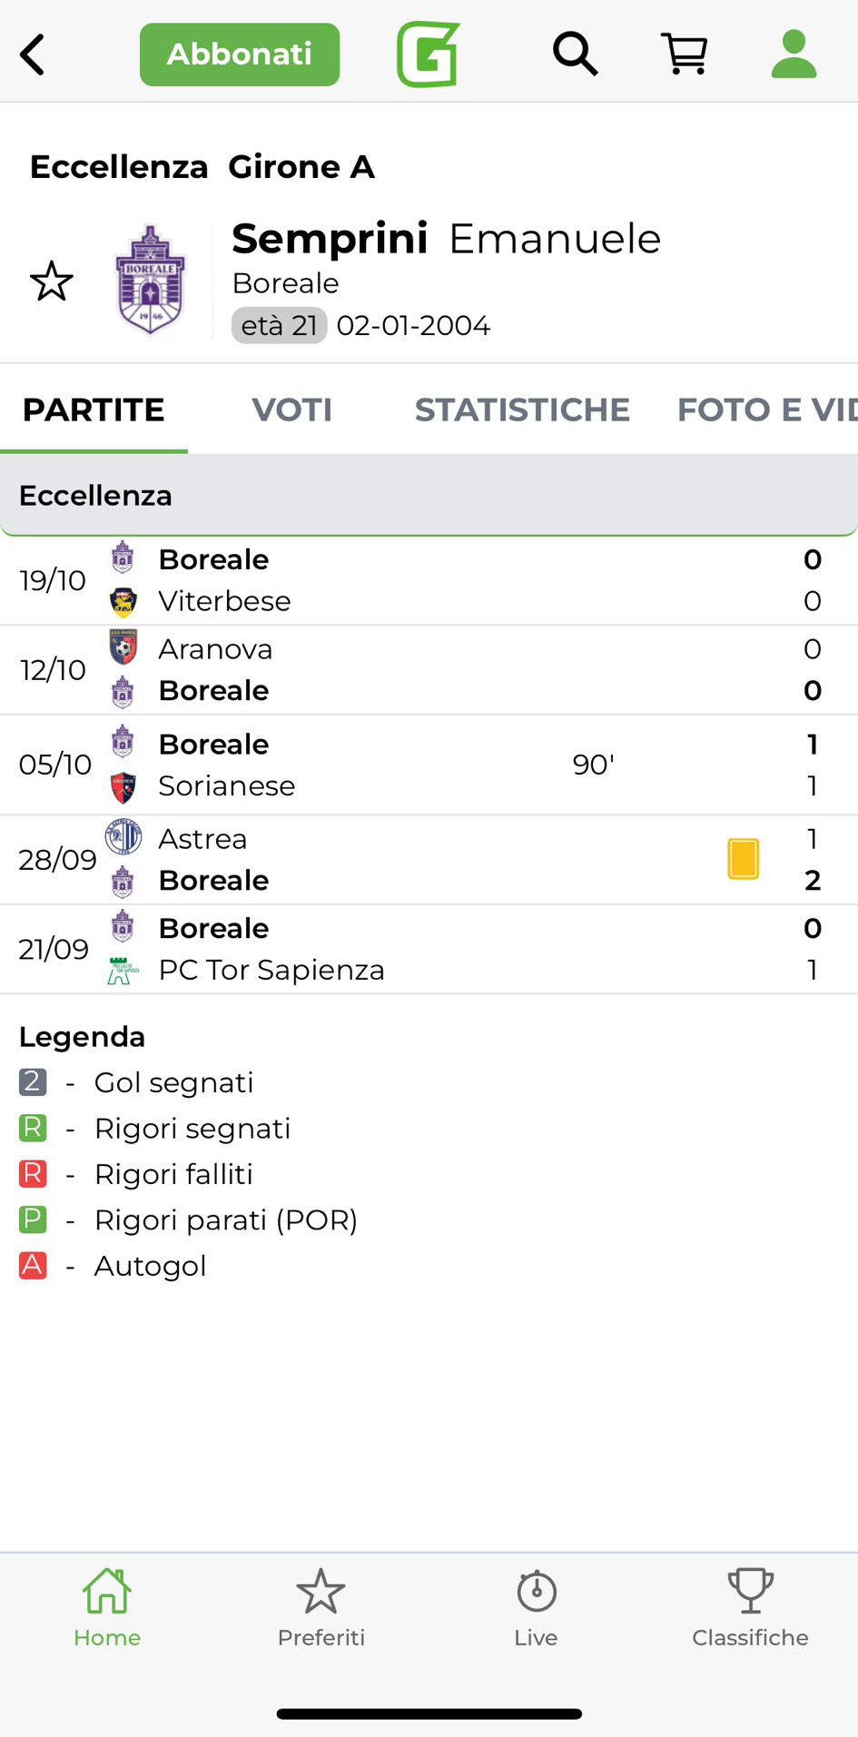Tap the Boreale club crest
858x1737 pixels.
pyautogui.click(x=151, y=280)
